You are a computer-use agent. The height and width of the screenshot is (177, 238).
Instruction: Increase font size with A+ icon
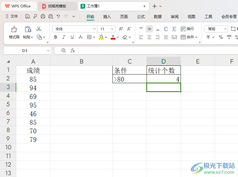(x=121, y=29)
